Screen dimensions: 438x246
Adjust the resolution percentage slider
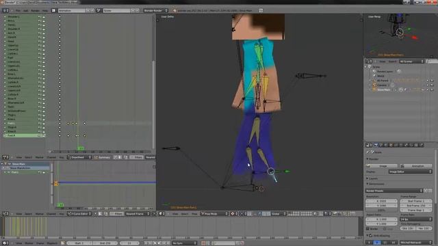[382, 210]
